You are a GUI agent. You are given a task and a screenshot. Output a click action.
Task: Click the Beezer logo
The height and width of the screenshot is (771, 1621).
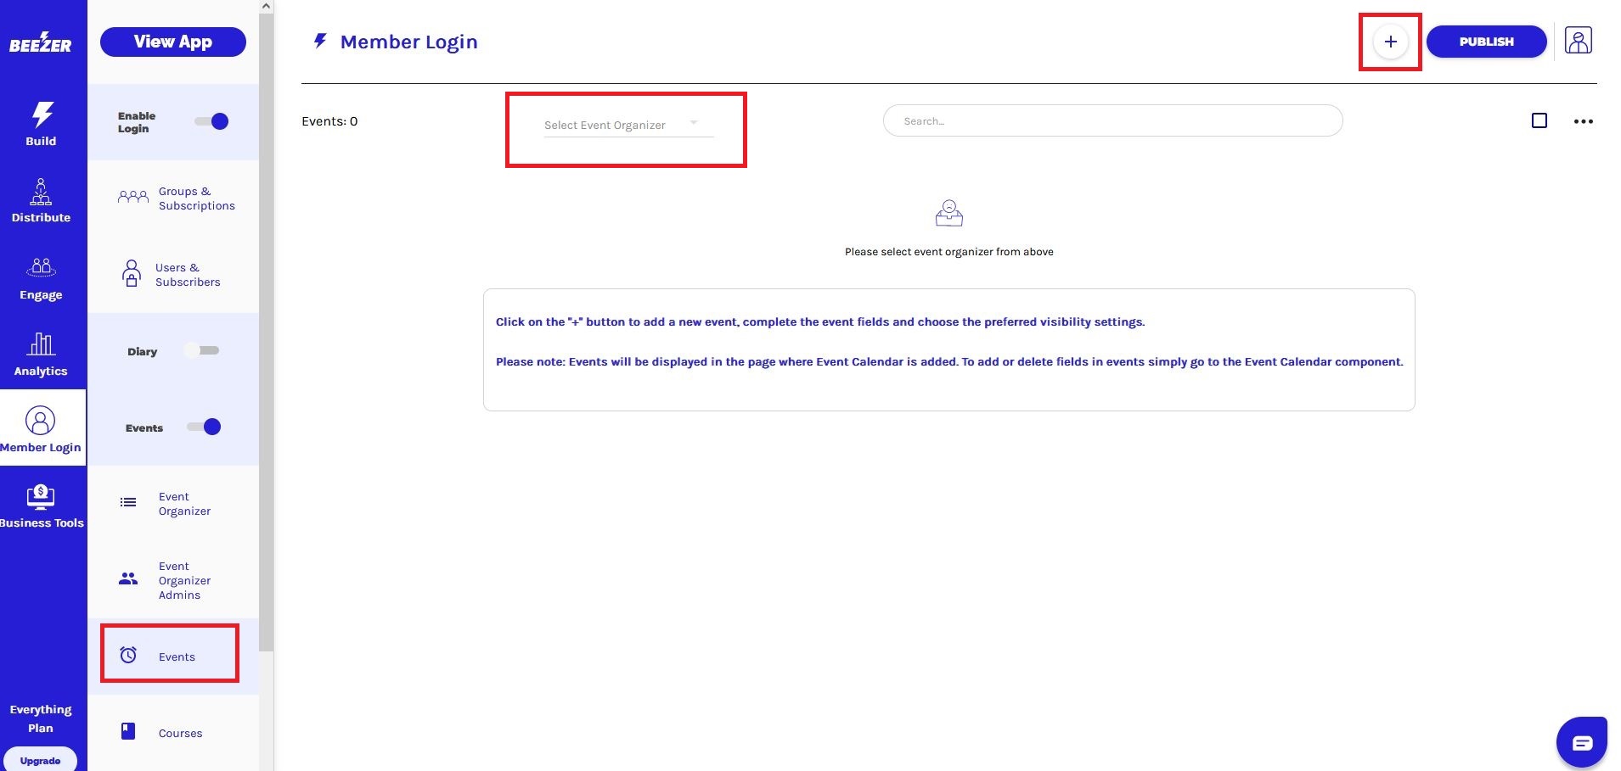click(40, 42)
